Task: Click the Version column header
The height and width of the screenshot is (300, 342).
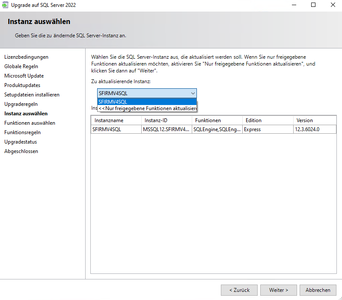Action: pos(315,120)
